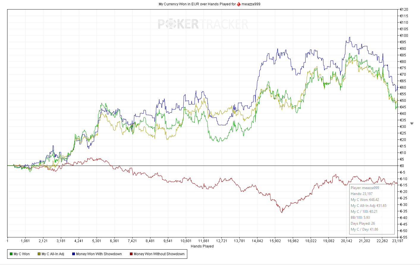Select 'Money Won With Showdown' legend label
420x265 pixels.
pos(99,254)
